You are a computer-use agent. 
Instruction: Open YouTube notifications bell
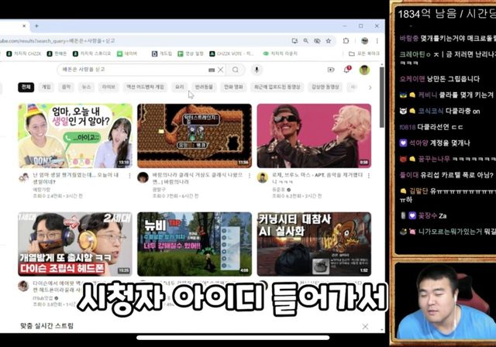click(x=347, y=70)
